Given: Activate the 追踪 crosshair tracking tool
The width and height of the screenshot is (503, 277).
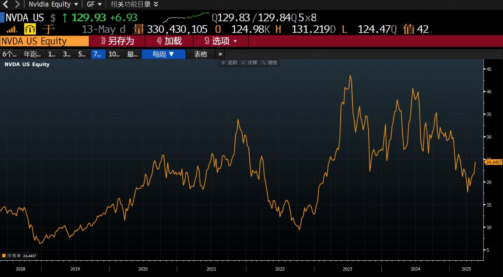Looking at the screenshot, I should click(x=229, y=63).
